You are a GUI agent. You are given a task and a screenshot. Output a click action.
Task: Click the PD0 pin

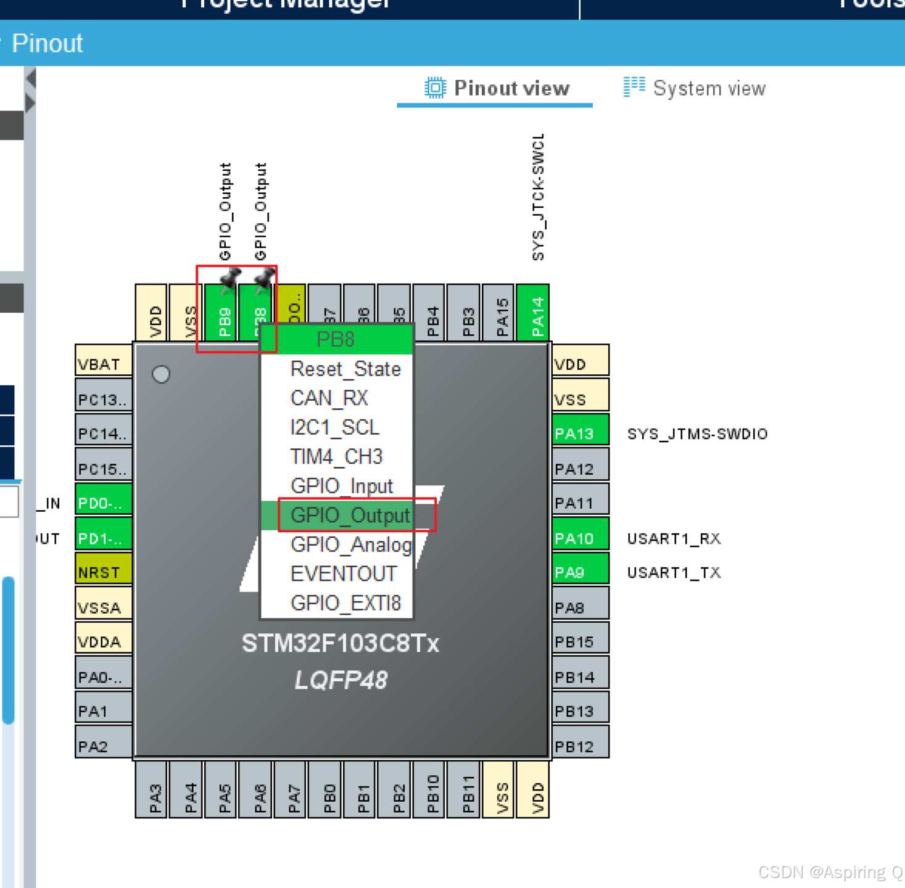pyautogui.click(x=104, y=499)
